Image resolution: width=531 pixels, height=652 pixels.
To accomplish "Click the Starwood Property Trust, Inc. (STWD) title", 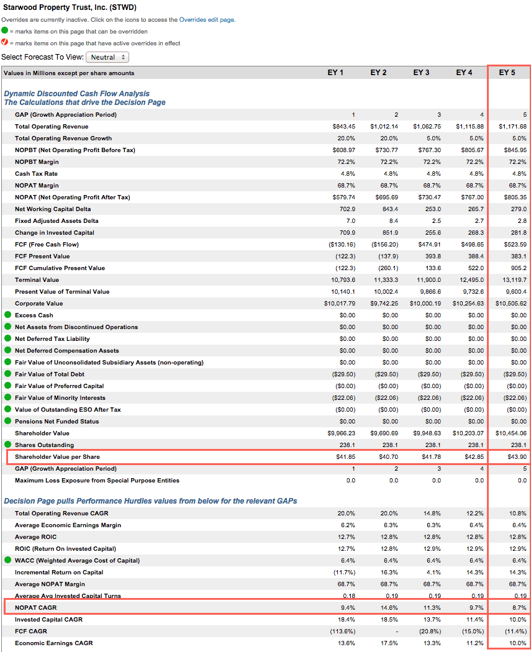I will click(70, 7).
